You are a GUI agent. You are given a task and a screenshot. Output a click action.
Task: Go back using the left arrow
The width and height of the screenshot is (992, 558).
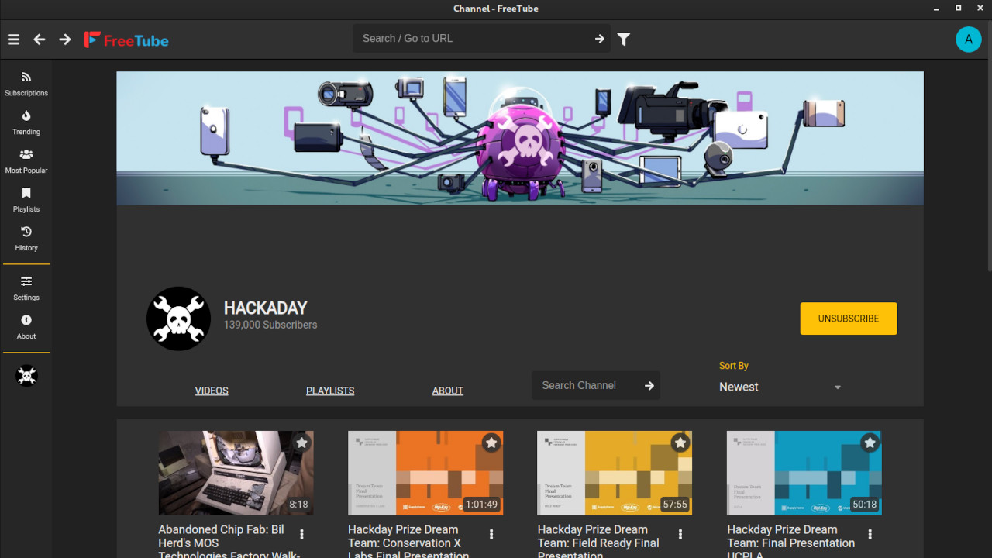coord(40,40)
